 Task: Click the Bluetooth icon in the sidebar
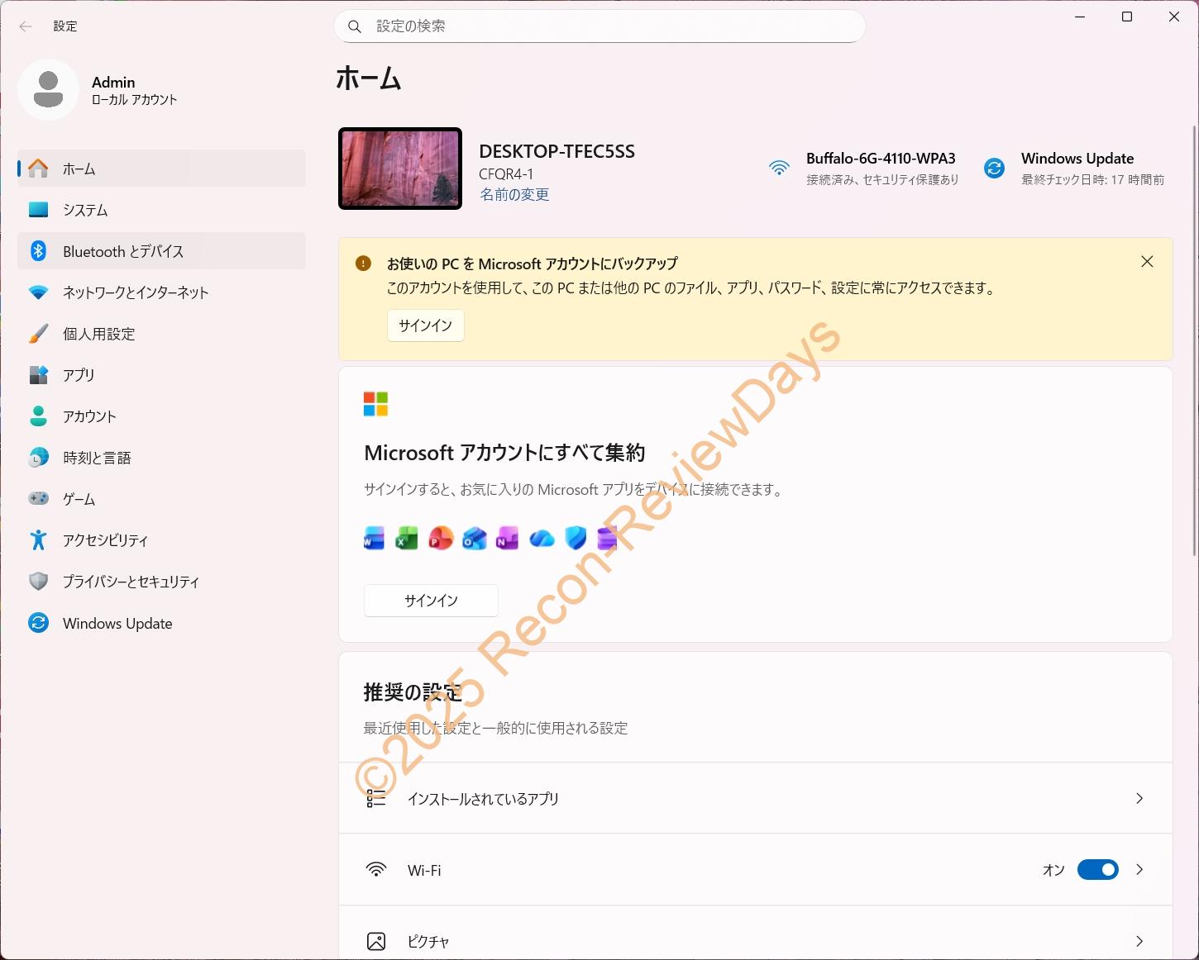[x=38, y=251]
